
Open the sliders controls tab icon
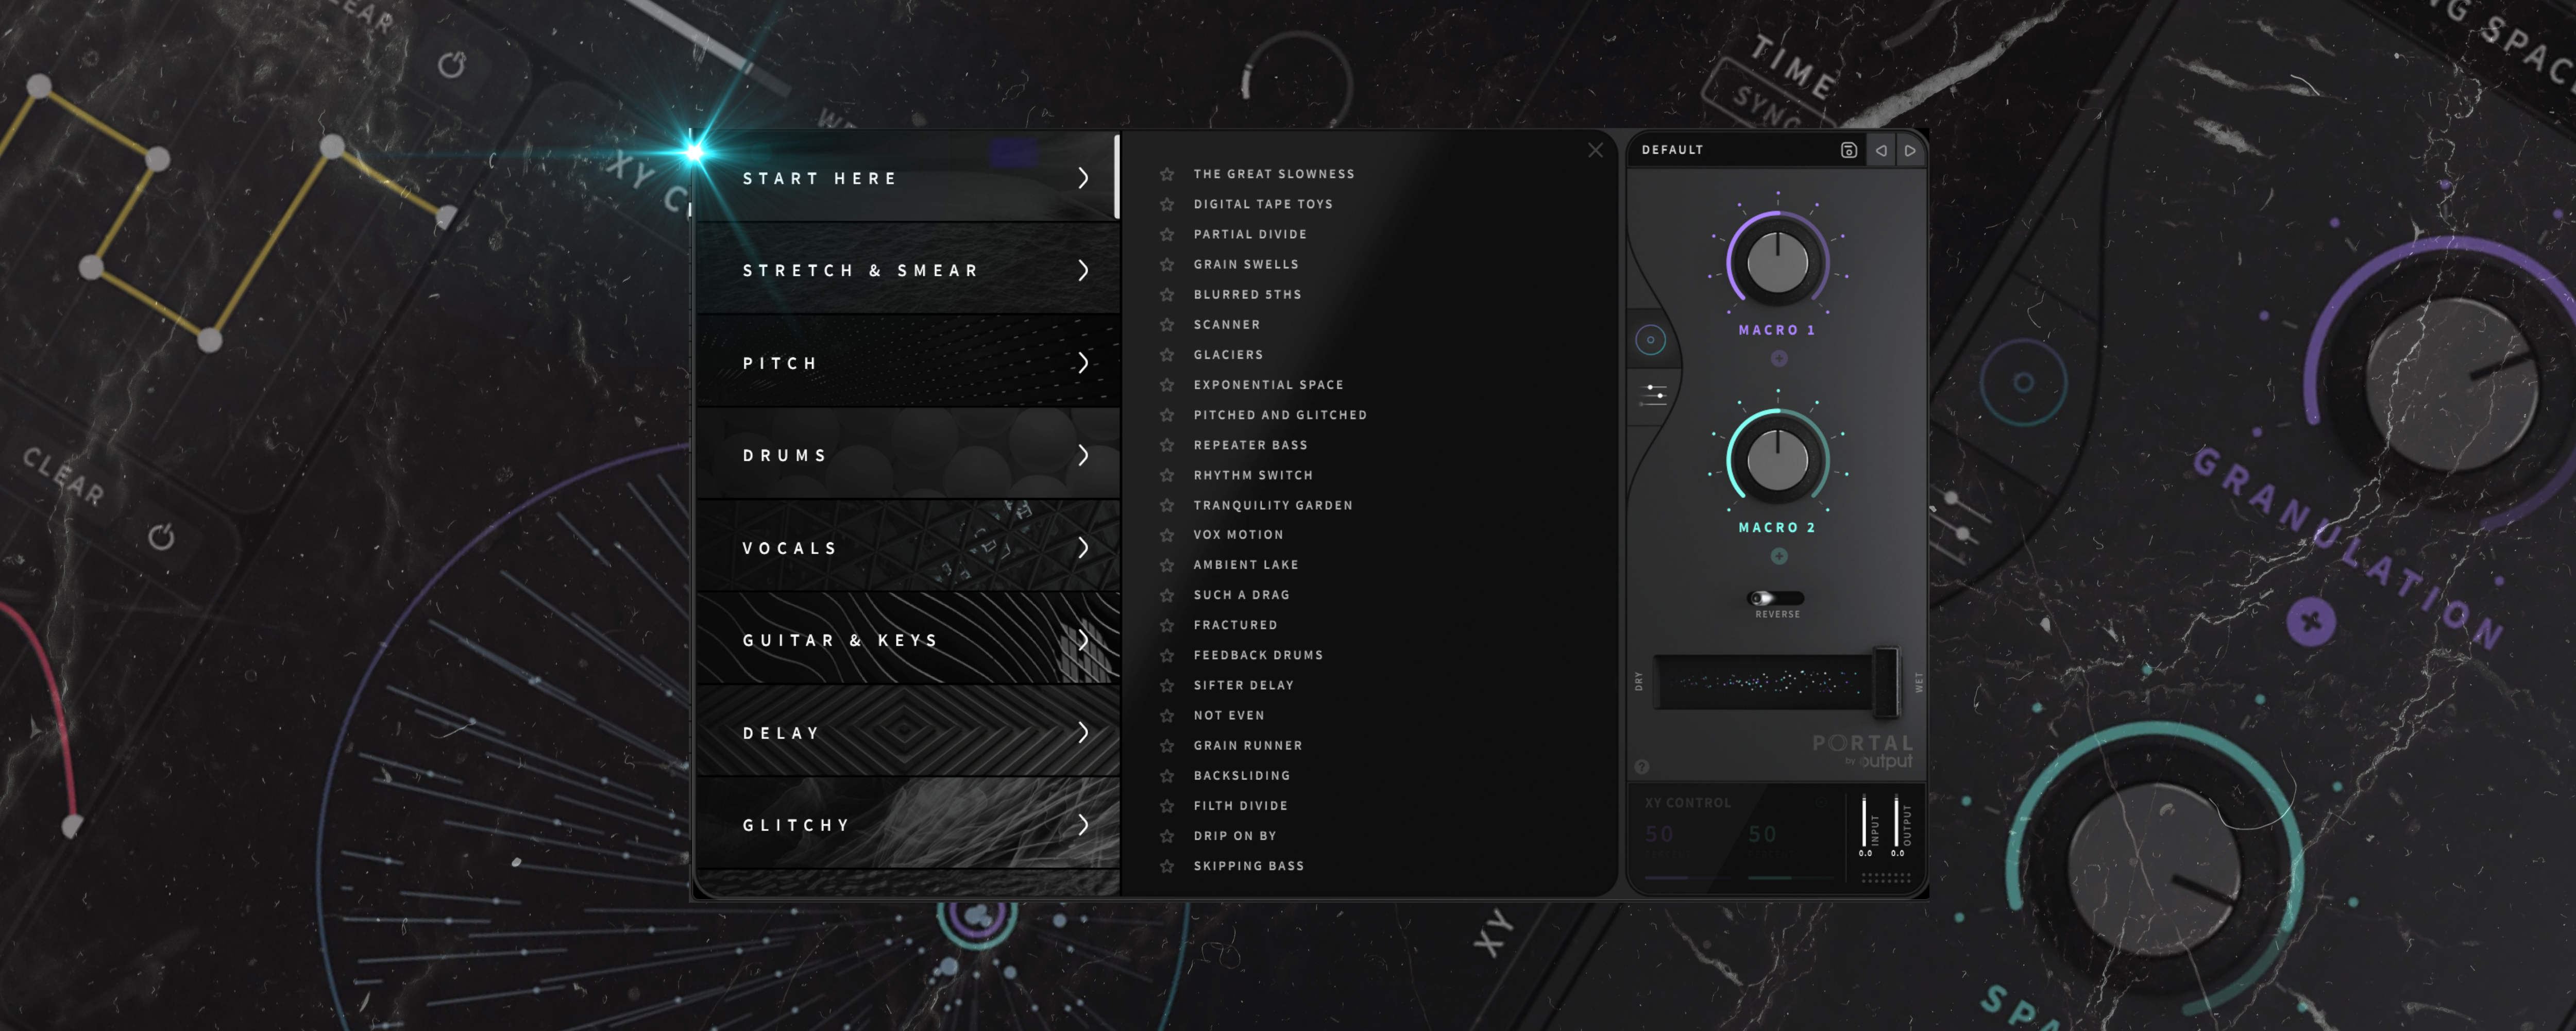pyautogui.click(x=1654, y=394)
